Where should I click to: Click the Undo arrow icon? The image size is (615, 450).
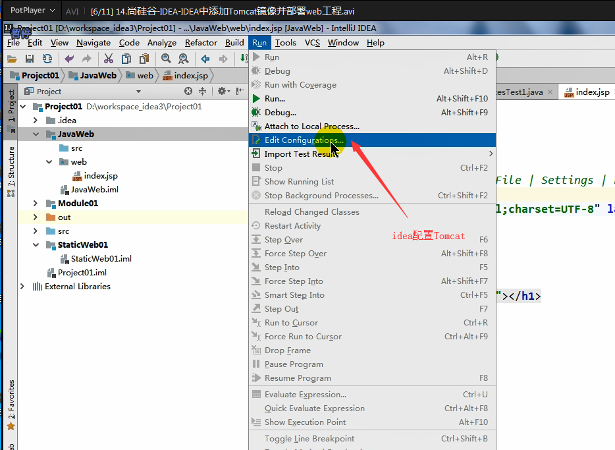pyautogui.click(x=69, y=59)
